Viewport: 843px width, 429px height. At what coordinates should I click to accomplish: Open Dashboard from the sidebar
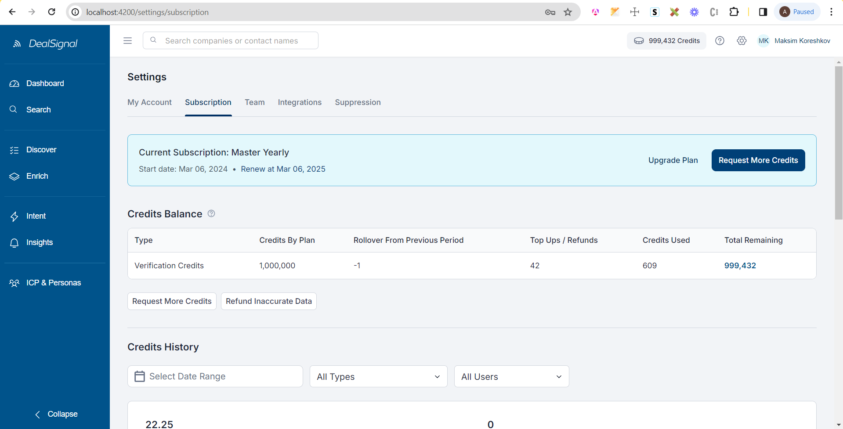tap(45, 83)
